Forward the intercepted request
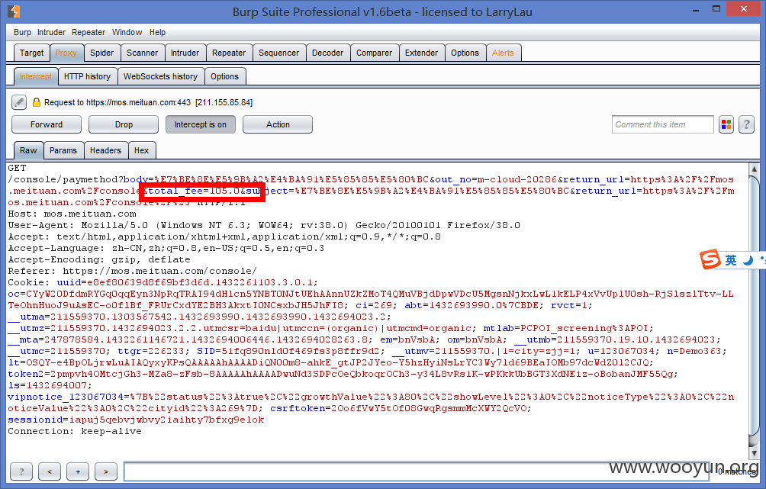 click(47, 124)
